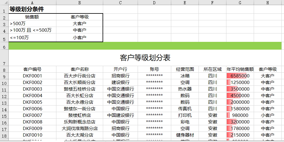This screenshot has height=142, width=284.
Task: Select the 年平均销售额 header cell
Action: (x=240, y=69)
